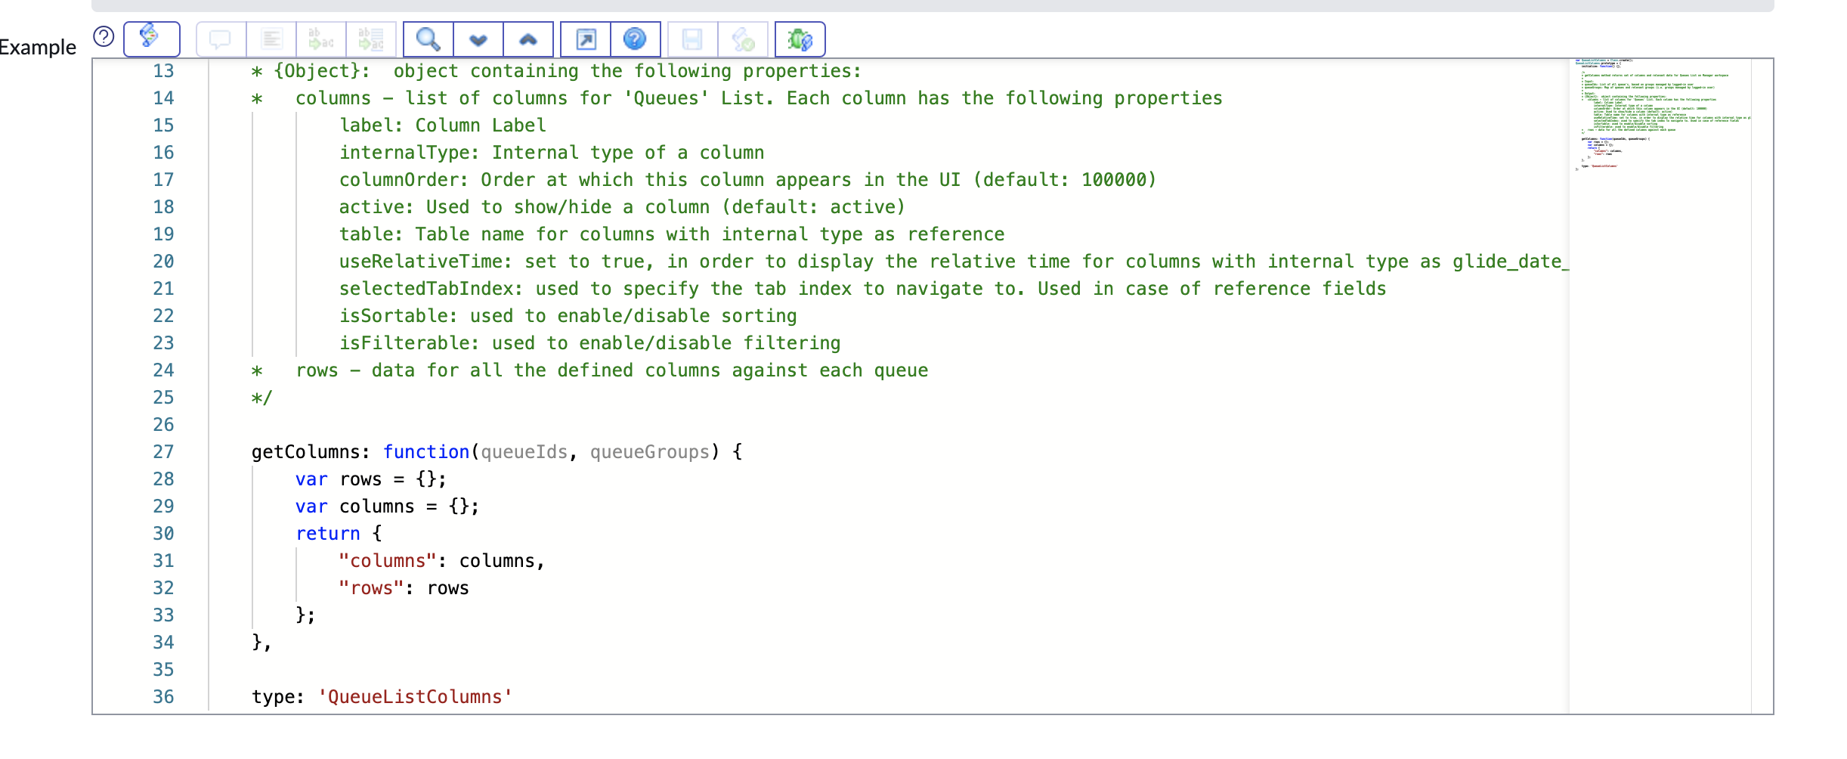Click the 'type:' property on line 36
This screenshot has width=1847, height=759.
(x=278, y=697)
